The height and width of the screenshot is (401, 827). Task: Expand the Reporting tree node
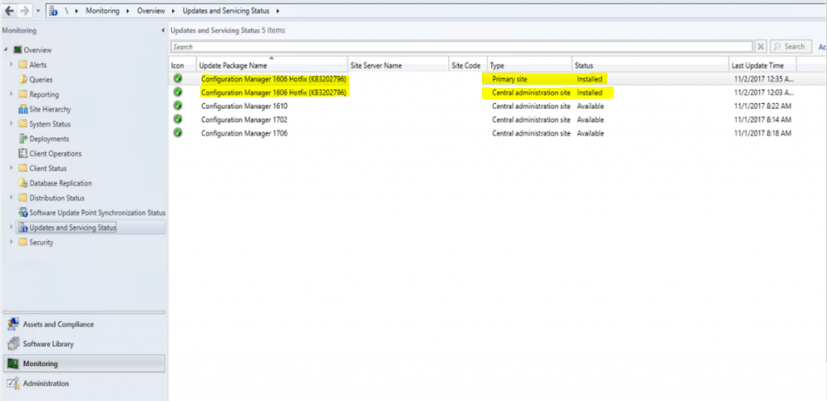coord(12,94)
